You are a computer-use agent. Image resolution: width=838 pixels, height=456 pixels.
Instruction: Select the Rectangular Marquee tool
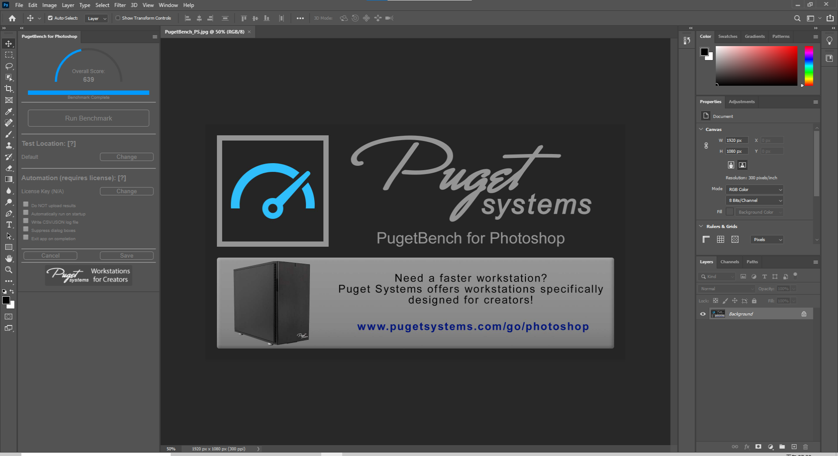[9, 55]
